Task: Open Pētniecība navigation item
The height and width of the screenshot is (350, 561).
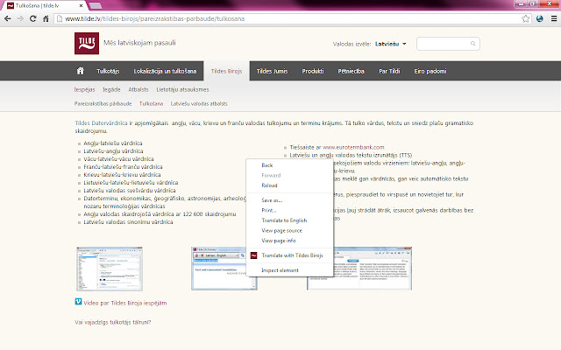Action: pyautogui.click(x=351, y=71)
